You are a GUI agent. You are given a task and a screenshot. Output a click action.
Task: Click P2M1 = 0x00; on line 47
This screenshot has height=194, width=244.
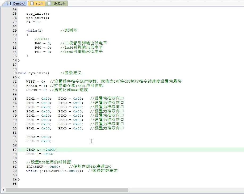(x=39, y=107)
